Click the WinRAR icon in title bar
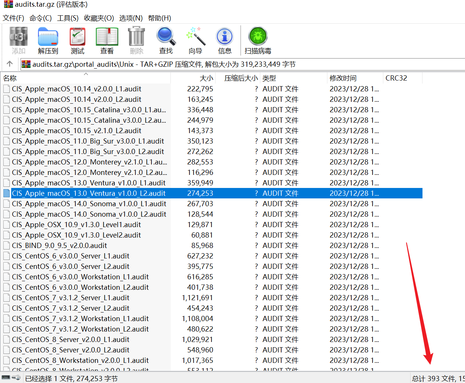The image size is (465, 383). coord(8,4)
